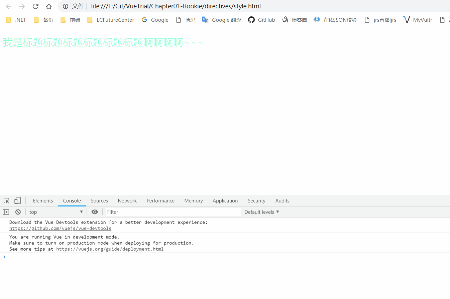
Task: Open the .NET bookmarks folder
Action: point(16,20)
